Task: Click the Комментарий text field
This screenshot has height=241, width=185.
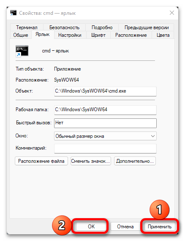Action: tap(105, 148)
